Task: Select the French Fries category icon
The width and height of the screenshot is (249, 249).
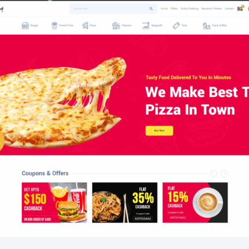Action: tap(54, 25)
